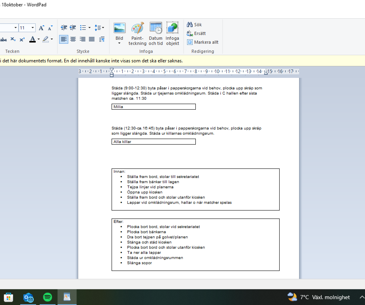
Task: Increase paragraph indent
Action: (73, 28)
